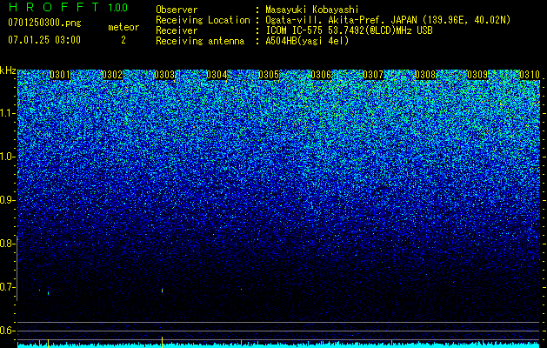Screen dimensions: 547x348
Task: Select the ICOM IC-575 53.7492 MHz USB receiver text
Action: point(350,30)
